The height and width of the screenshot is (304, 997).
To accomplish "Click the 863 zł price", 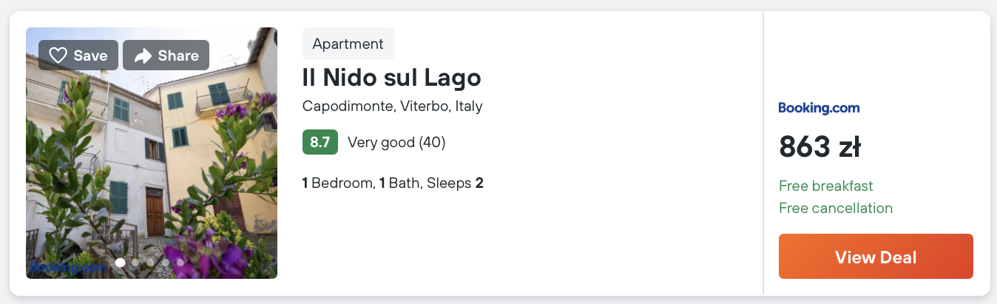I will tap(820, 146).
